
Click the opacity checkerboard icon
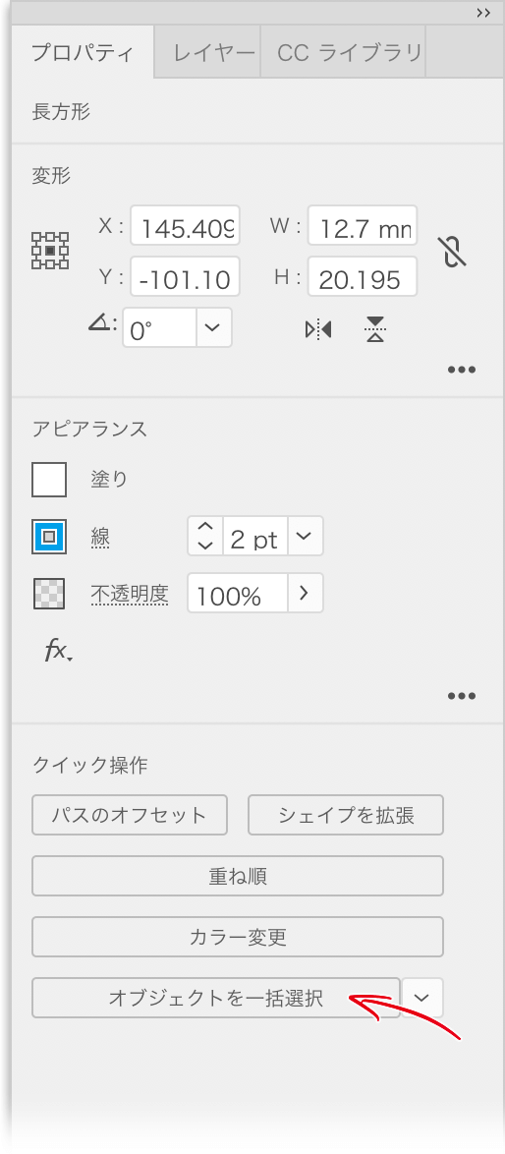(49, 593)
